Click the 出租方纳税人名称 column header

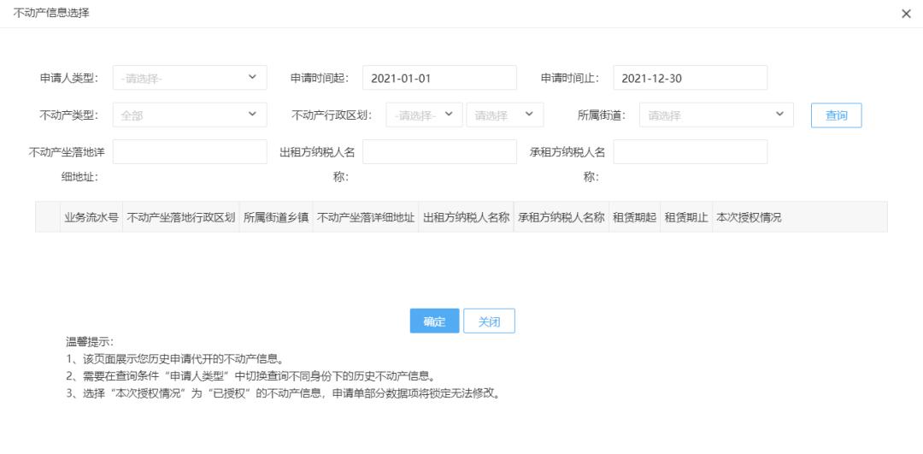point(467,216)
